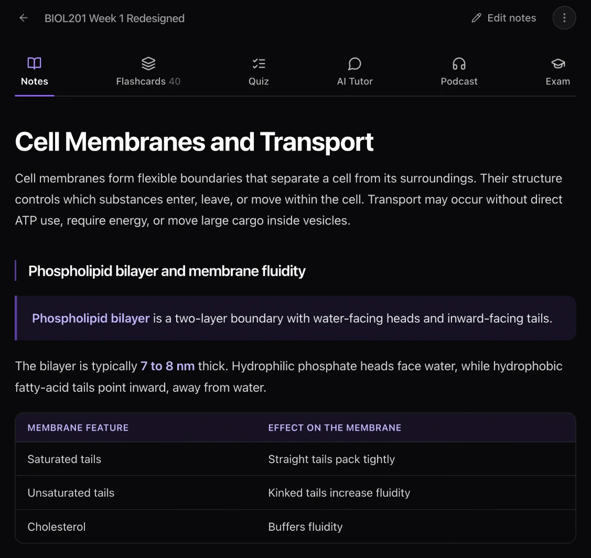The width and height of the screenshot is (591, 558).
Task: Open the three-dot more options menu
Action: coord(564,18)
